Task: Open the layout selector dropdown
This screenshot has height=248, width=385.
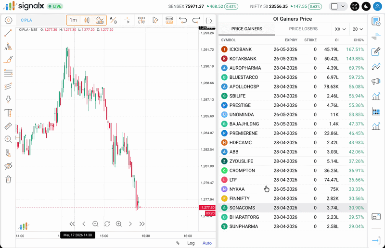Action: point(338,6)
